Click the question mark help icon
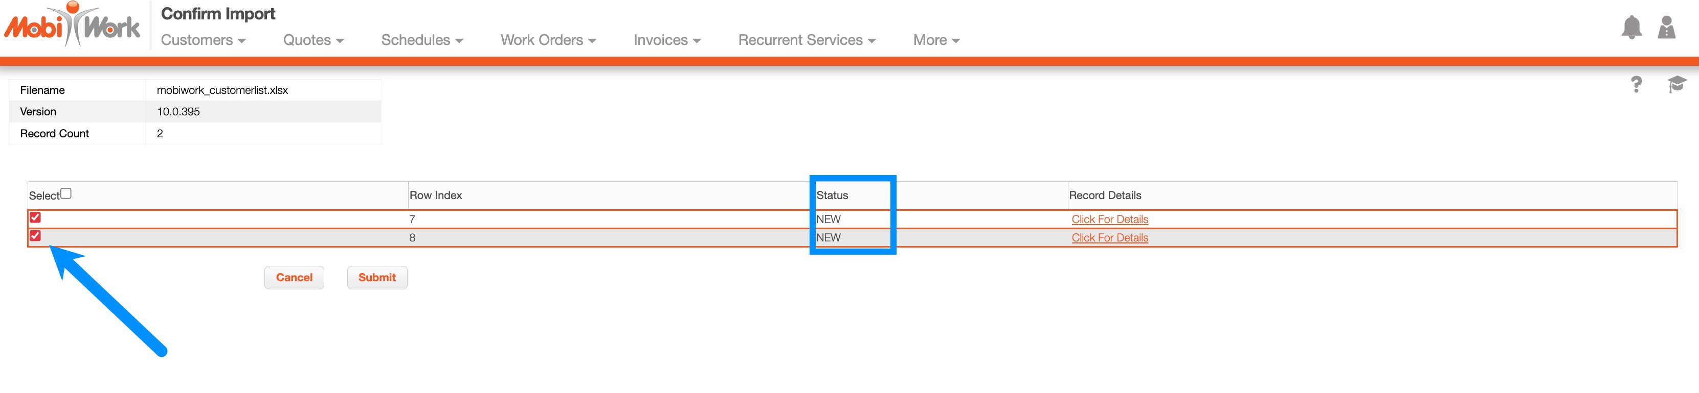The width and height of the screenshot is (1699, 393). [x=1636, y=84]
